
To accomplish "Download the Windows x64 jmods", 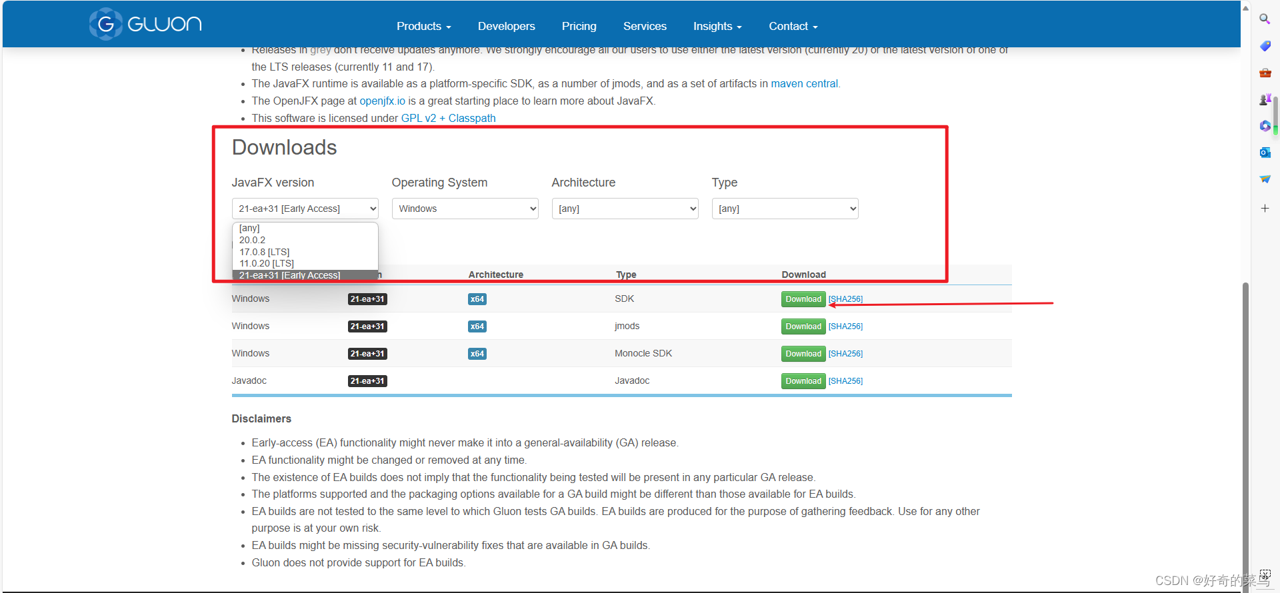I will pos(803,326).
